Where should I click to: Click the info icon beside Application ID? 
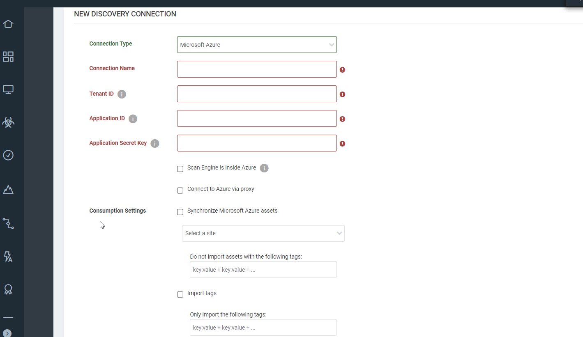[x=133, y=119]
